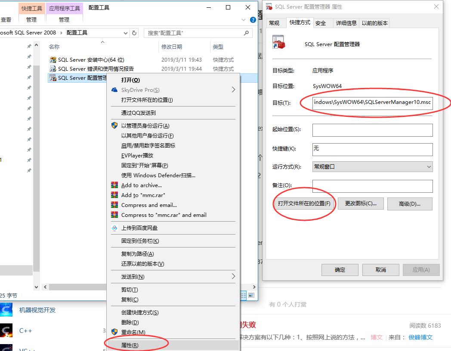The image size is (451, 351).
Task: Click the shield icon for 以管理员身份运行
Action: pos(114,125)
